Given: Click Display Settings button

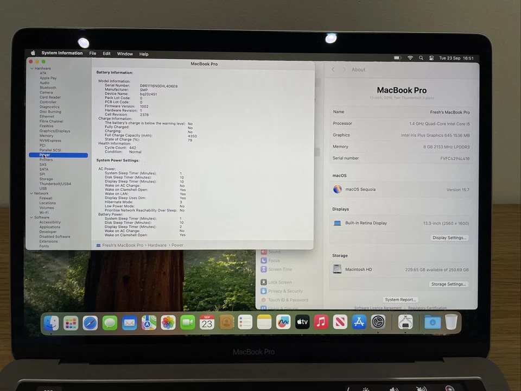Looking at the screenshot, I should tap(449, 238).
